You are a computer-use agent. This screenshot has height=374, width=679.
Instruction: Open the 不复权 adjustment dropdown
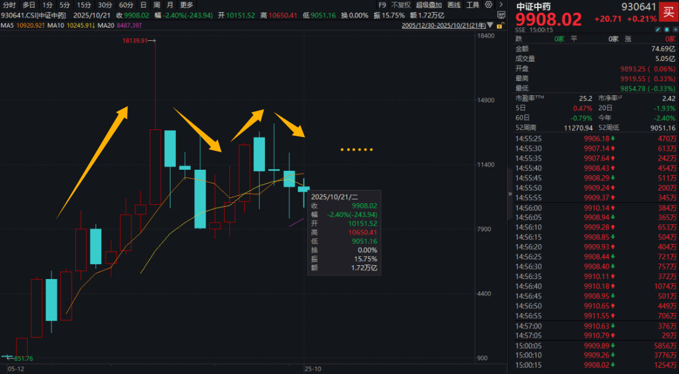pos(401,5)
